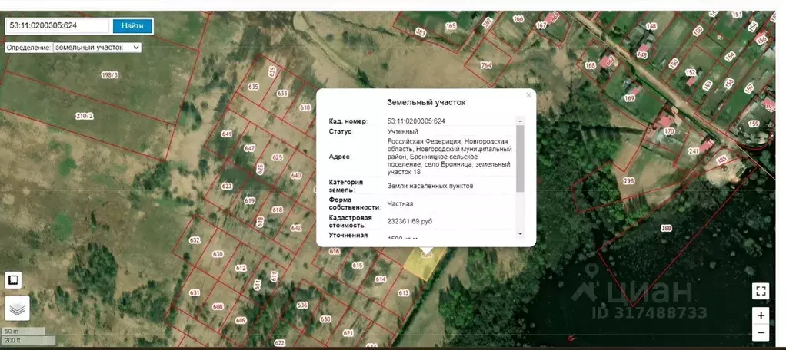Activate the area selection tool icon
Viewport: 786px width, 350px height.
[13, 280]
